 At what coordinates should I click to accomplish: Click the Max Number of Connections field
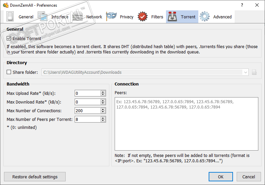88,111
